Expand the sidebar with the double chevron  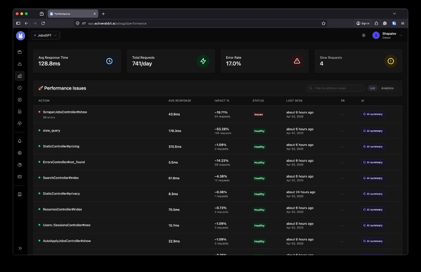point(20,248)
